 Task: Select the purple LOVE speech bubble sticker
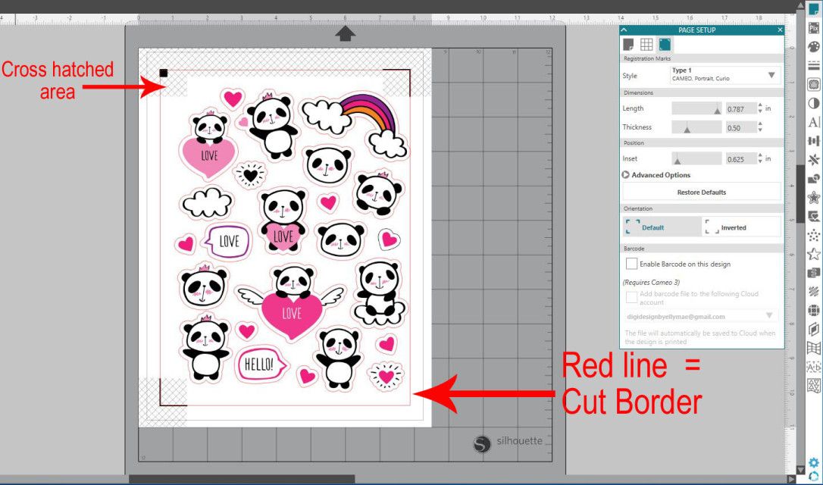[x=227, y=241]
